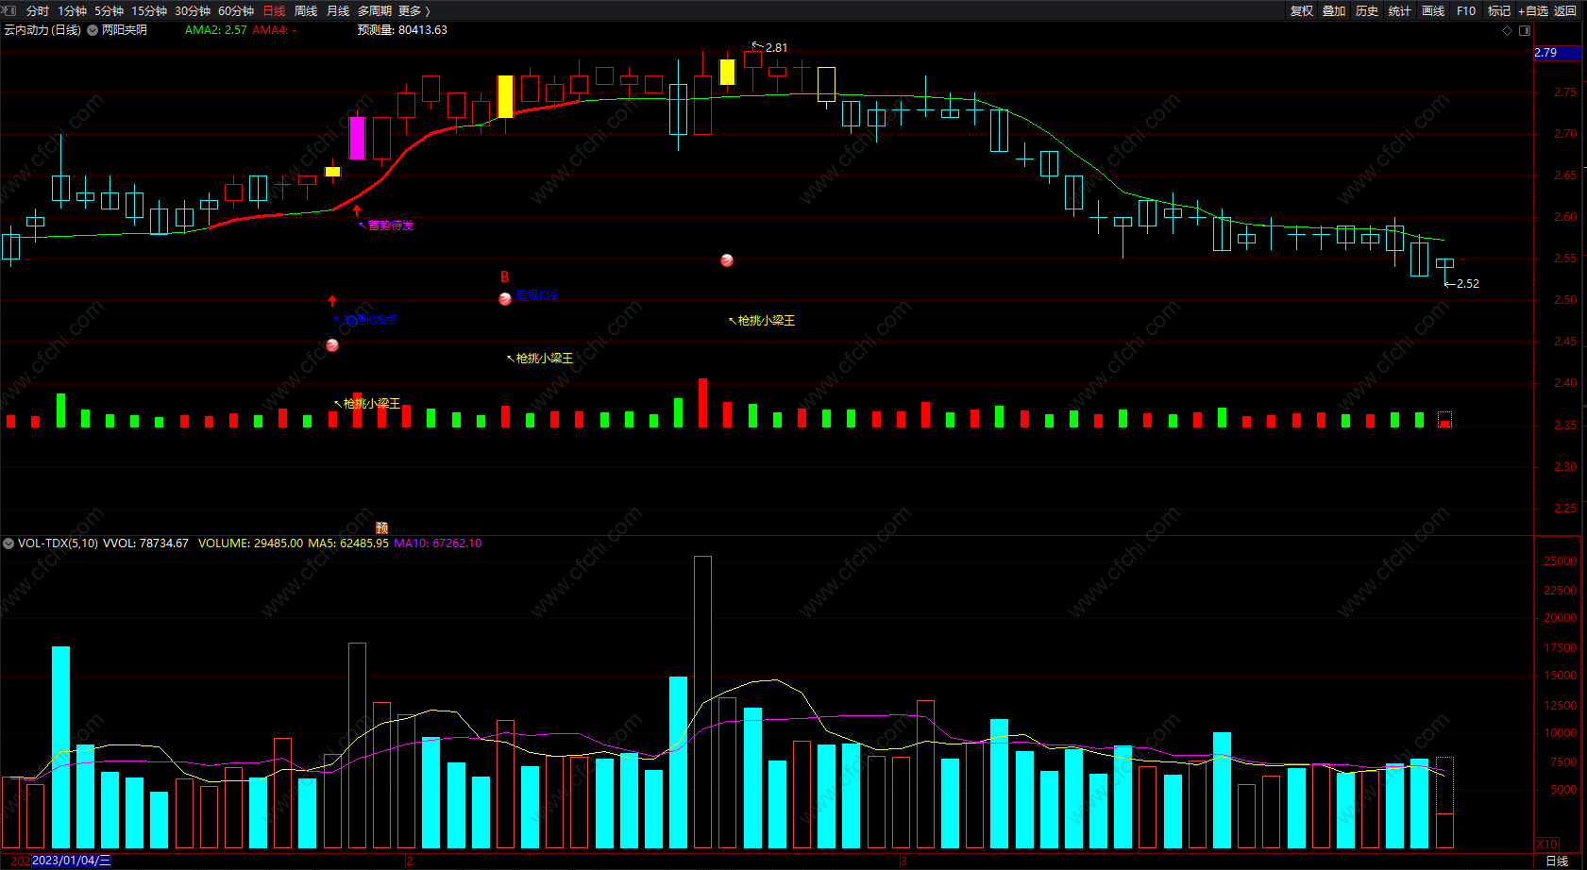This screenshot has height=870, width=1587.
Task: Click the red ball signal near 启爆K线
Action: pyautogui.click(x=505, y=299)
